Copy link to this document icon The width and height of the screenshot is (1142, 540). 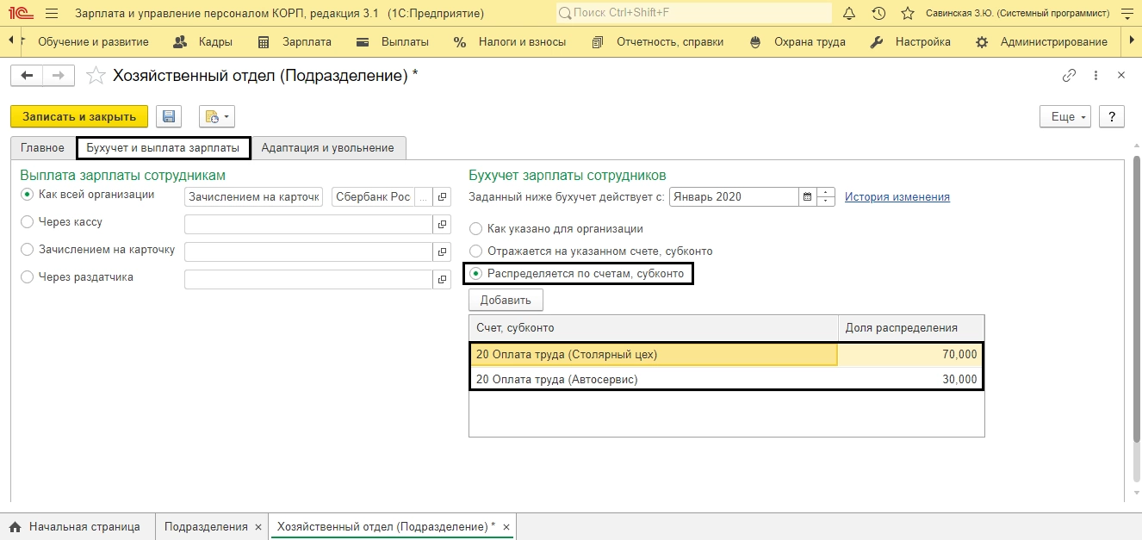(x=1069, y=76)
